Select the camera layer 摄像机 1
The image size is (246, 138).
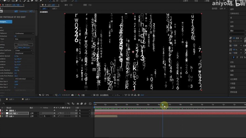[x=13, y=110]
